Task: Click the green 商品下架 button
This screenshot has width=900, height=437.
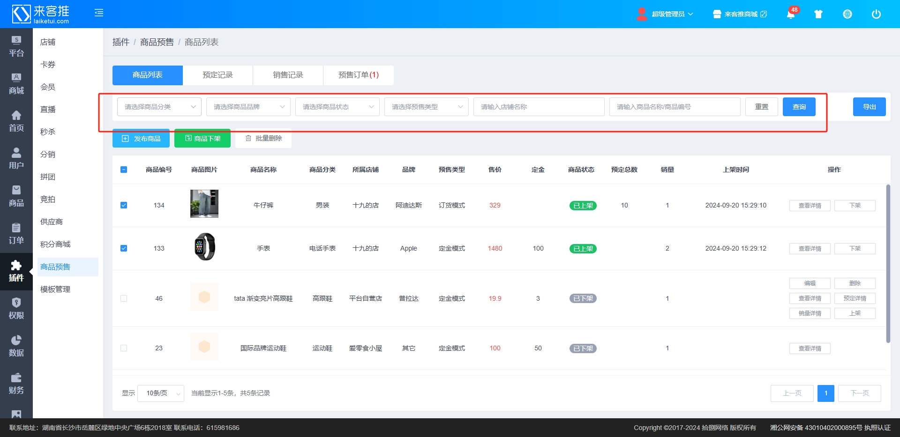Action: [x=202, y=139]
